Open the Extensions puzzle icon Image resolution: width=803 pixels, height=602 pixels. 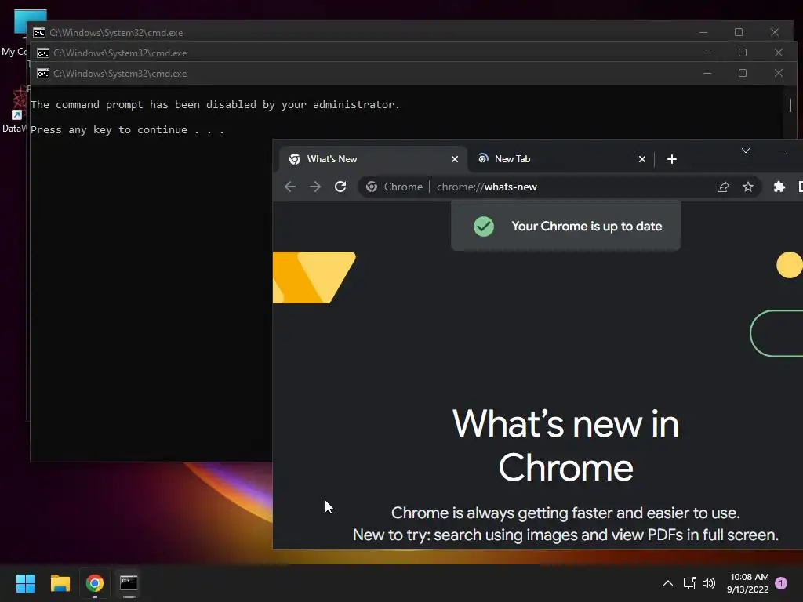point(779,187)
